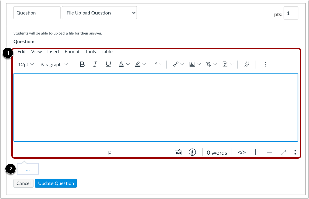This screenshot has height=199, width=309.
Task: Switch to the HTML editor view
Action: pos(241,152)
